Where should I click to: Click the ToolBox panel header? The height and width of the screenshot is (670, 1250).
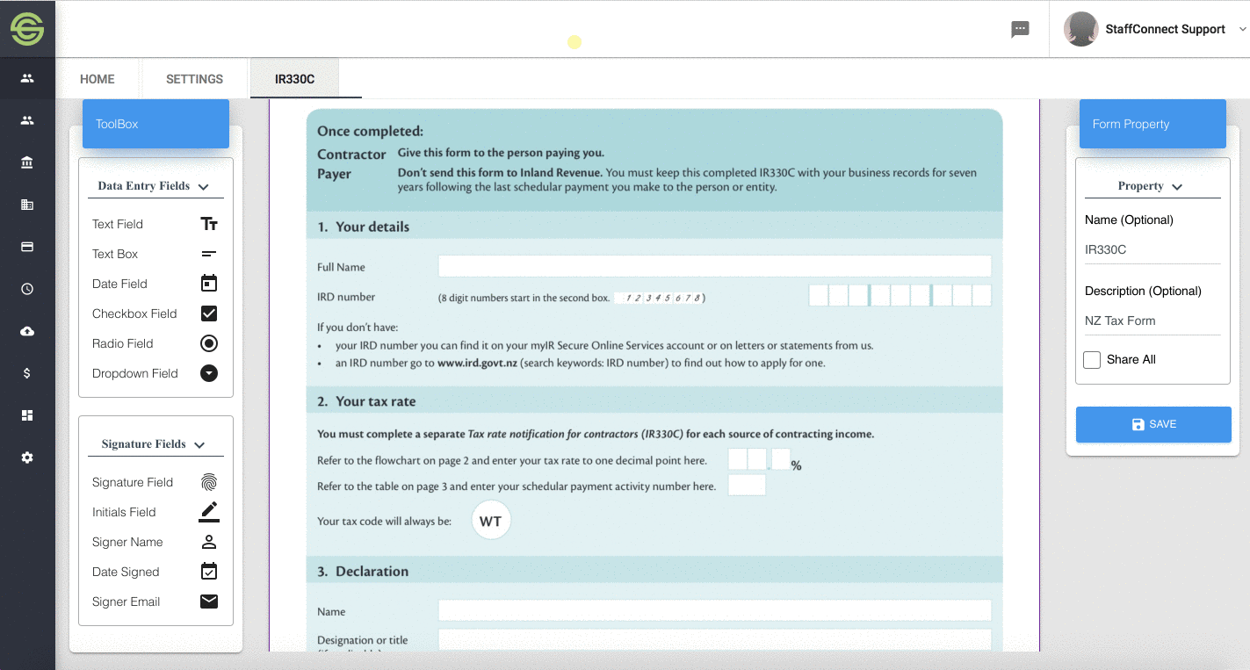click(155, 124)
